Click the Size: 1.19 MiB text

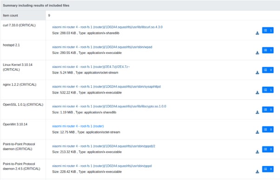[x=62, y=112]
